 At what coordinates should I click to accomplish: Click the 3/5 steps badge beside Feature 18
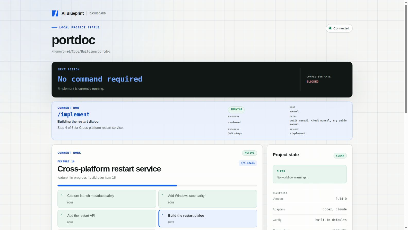click(248, 163)
